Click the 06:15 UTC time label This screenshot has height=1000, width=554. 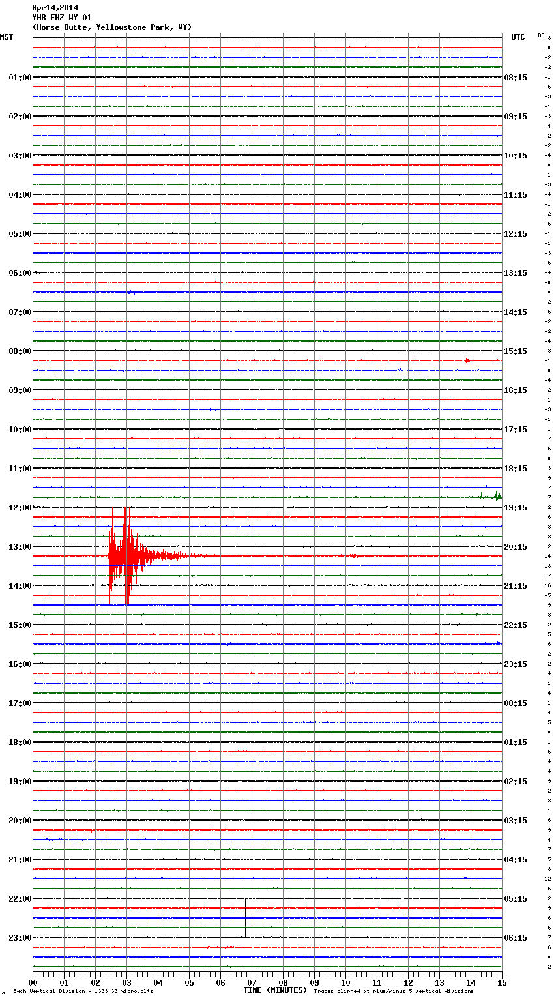516,938
